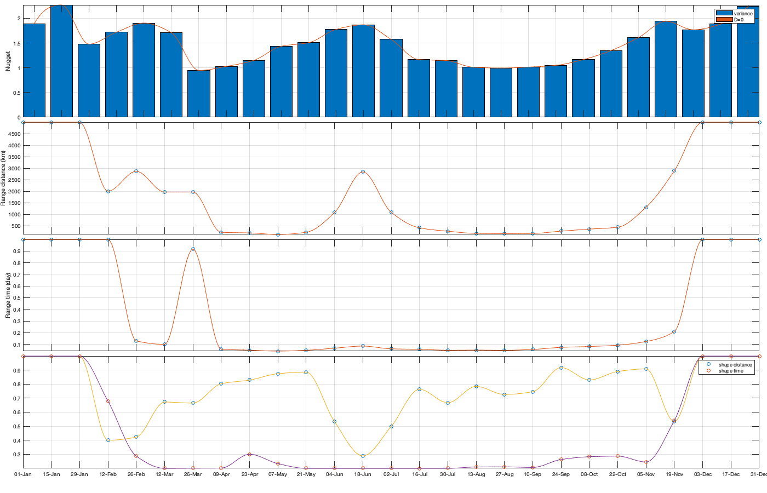Click the 'Range time (day)' axis label
This screenshot has width=767, height=493.
[x=8, y=295]
